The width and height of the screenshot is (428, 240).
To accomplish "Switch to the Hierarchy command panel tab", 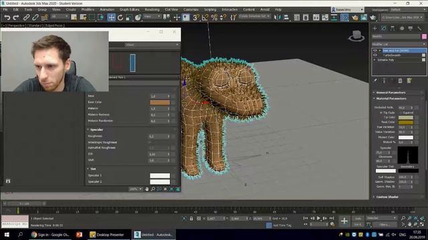I will [x=393, y=28].
